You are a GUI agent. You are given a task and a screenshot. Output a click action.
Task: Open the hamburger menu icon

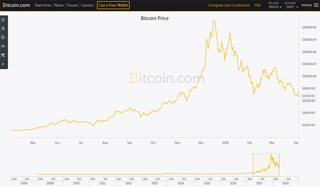point(316,5)
